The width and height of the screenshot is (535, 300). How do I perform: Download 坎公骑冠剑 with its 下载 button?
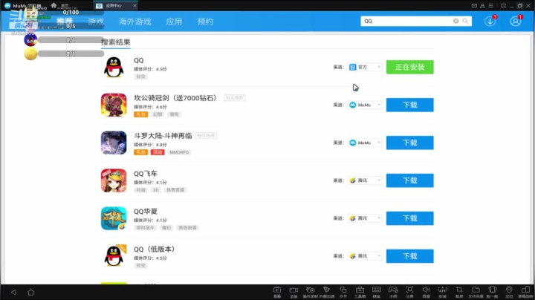tap(409, 105)
